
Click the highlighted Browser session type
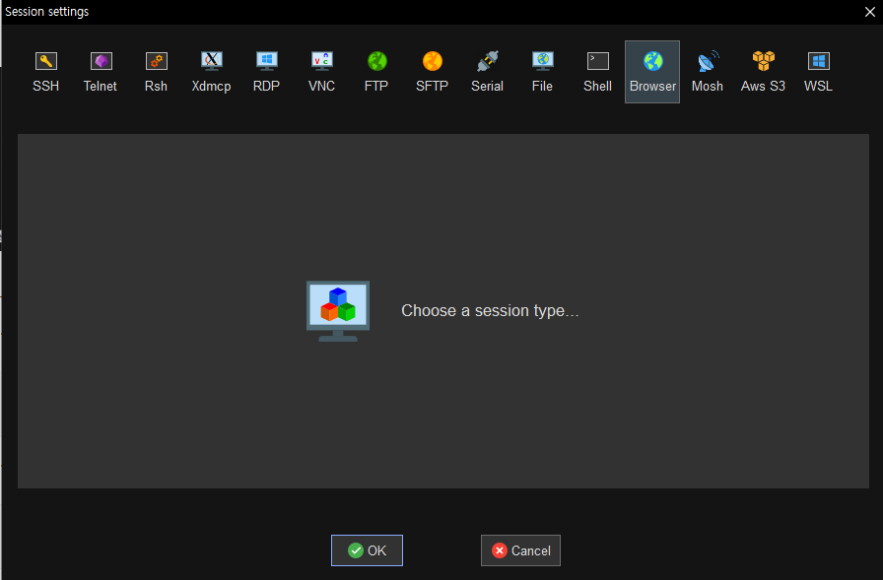click(x=652, y=72)
